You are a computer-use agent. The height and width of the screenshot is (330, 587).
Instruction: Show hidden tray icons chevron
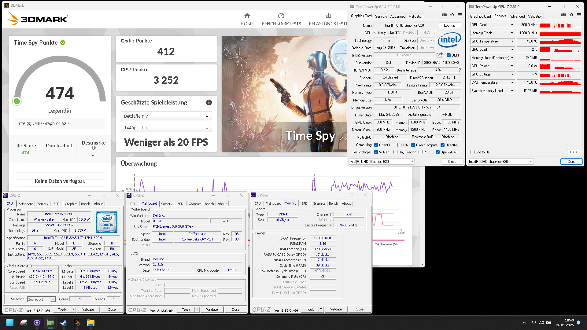tap(524, 323)
